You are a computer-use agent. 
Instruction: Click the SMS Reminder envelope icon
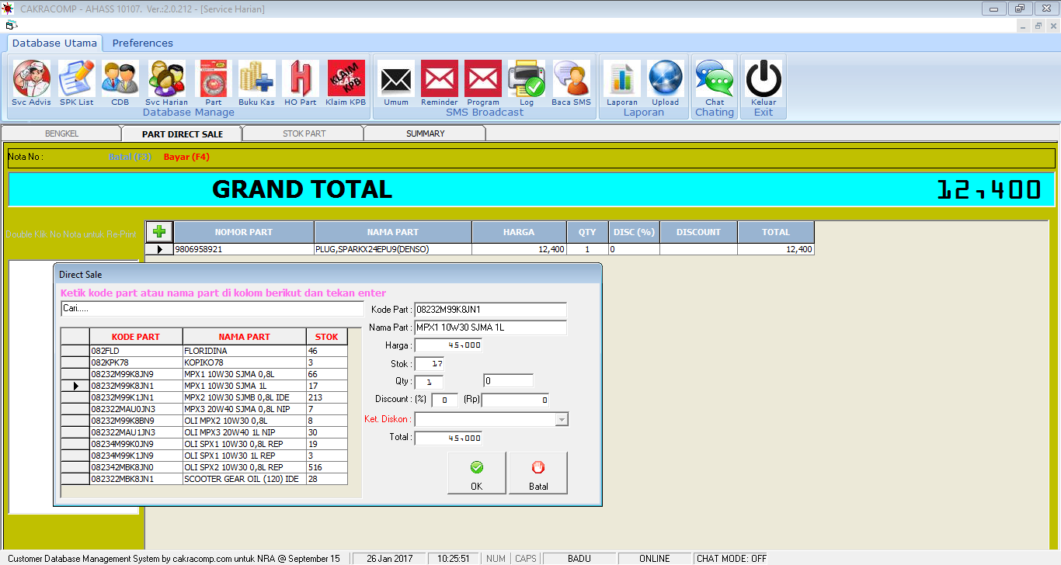(x=439, y=81)
